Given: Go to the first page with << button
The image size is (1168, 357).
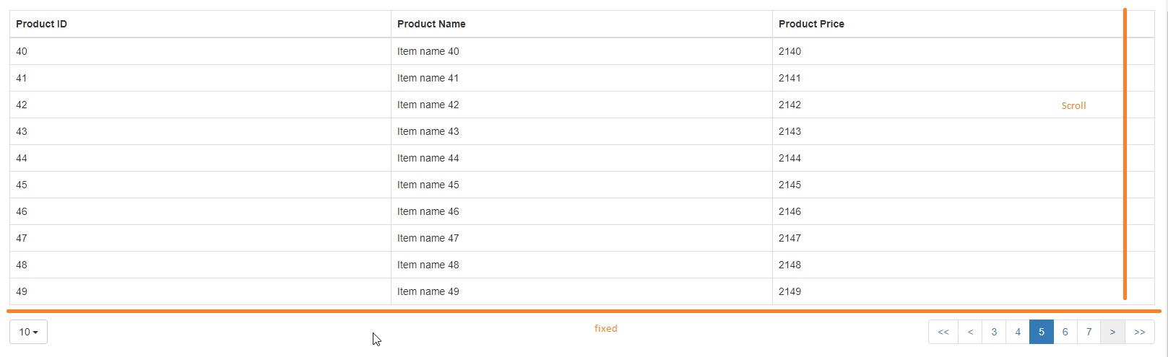Looking at the screenshot, I should point(943,332).
